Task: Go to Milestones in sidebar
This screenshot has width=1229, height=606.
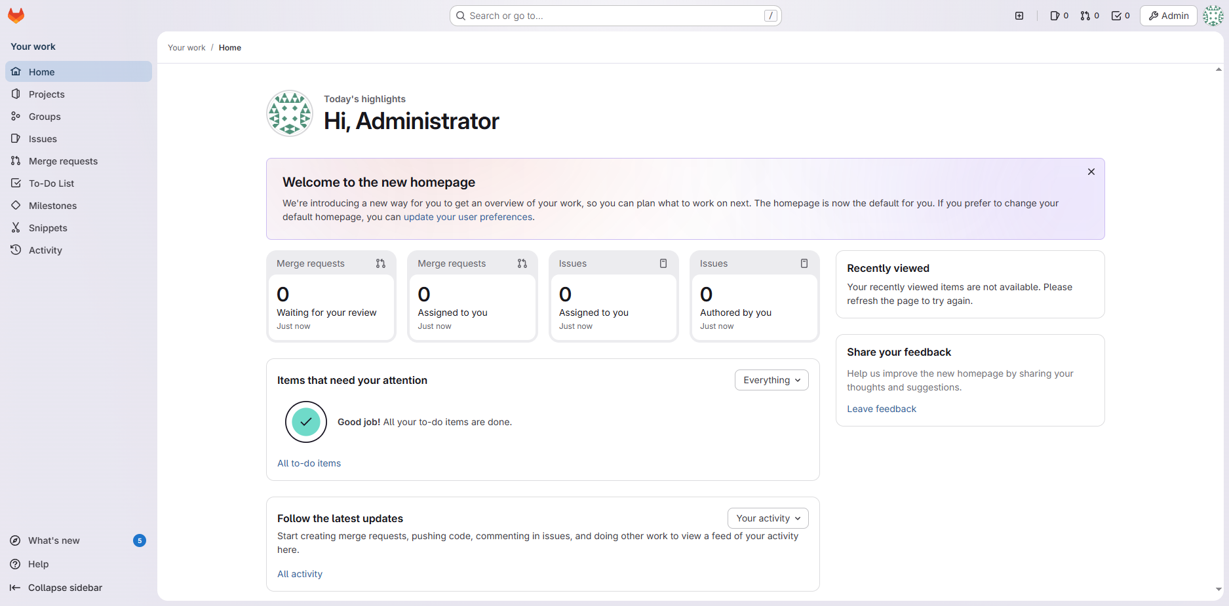Action: (52, 206)
